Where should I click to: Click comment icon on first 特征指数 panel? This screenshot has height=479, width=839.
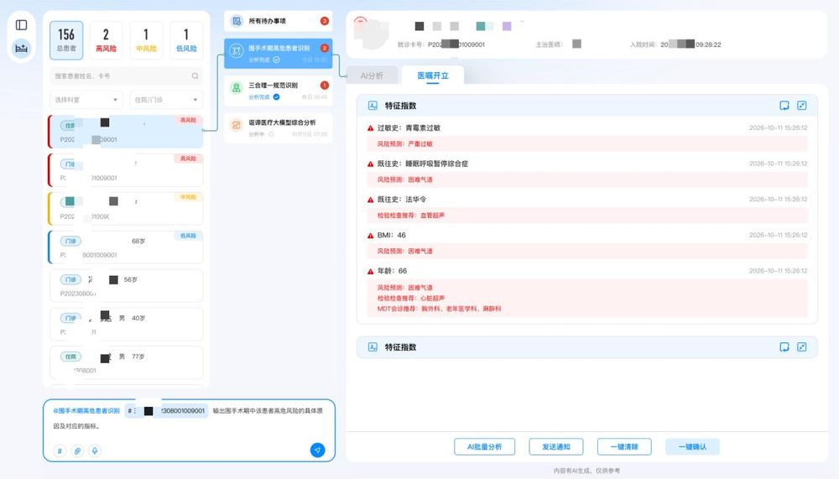click(x=784, y=106)
